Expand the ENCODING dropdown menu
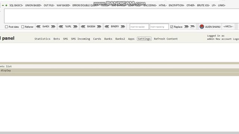Image resolution: width=239 pixels, height=134 pixels. tap(150, 5)
